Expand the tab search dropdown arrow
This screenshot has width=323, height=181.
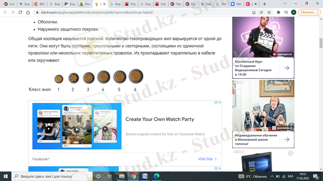coord(285,4)
